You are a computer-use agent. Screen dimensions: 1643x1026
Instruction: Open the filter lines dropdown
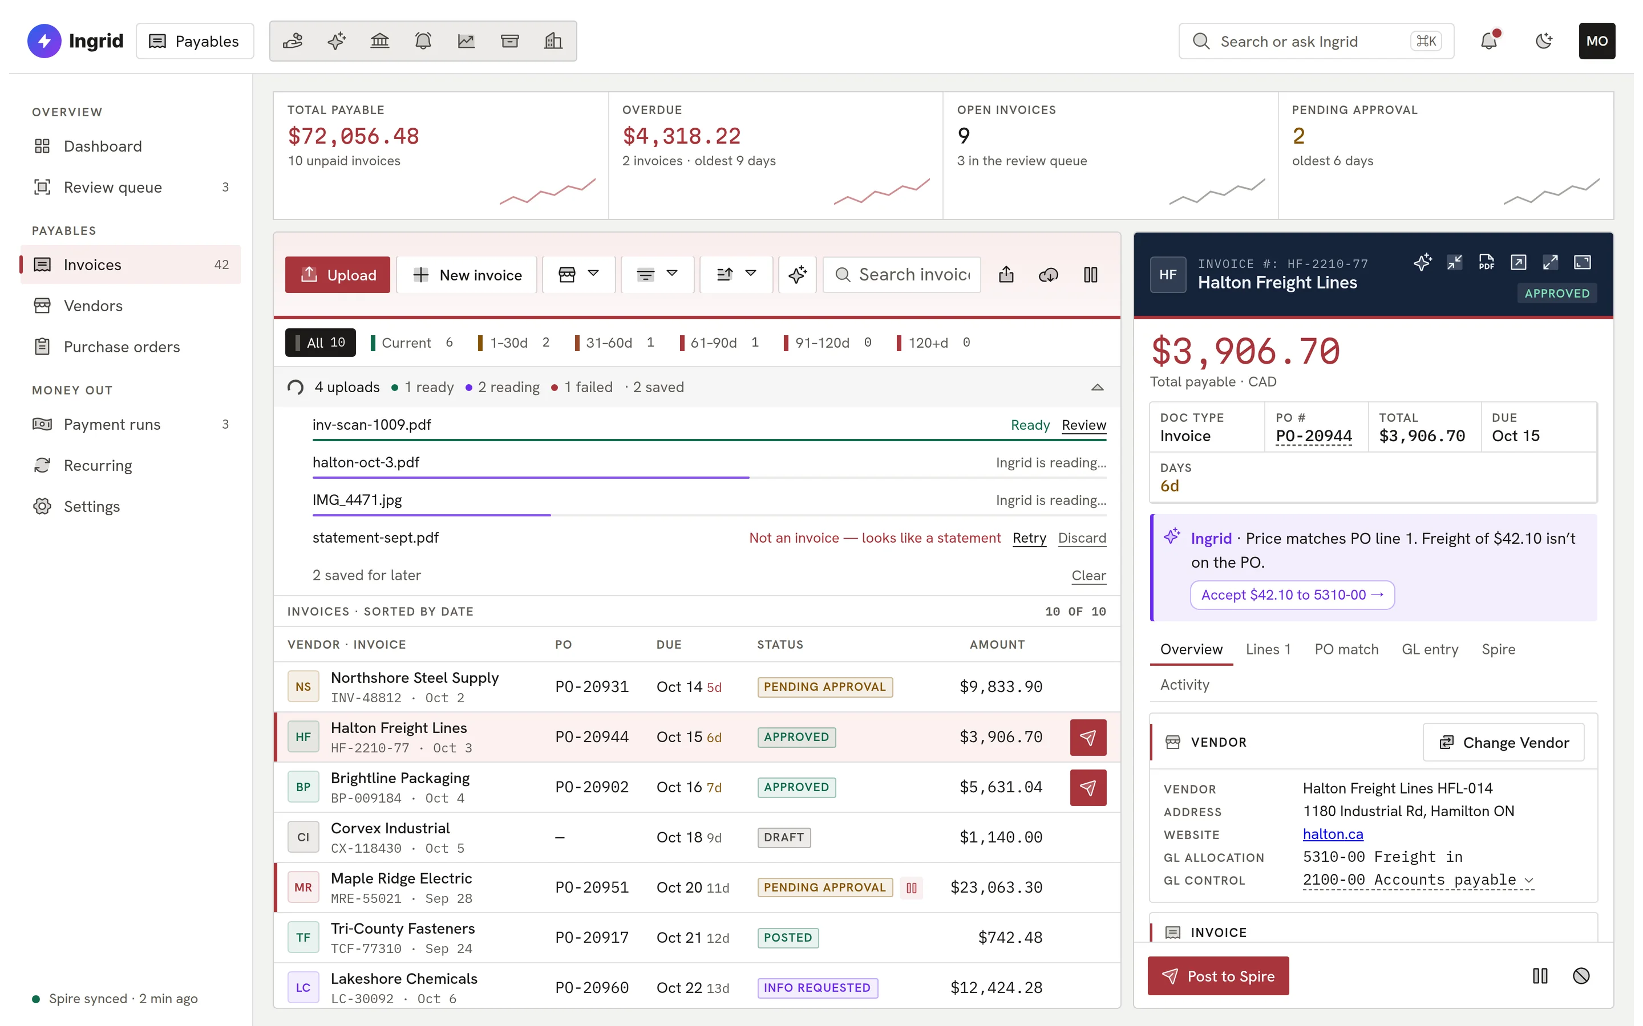tap(657, 275)
